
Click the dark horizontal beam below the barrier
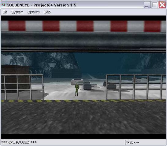pyautogui.click(x=83, y=40)
